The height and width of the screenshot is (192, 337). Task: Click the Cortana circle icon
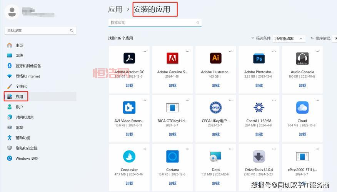[x=172, y=156]
